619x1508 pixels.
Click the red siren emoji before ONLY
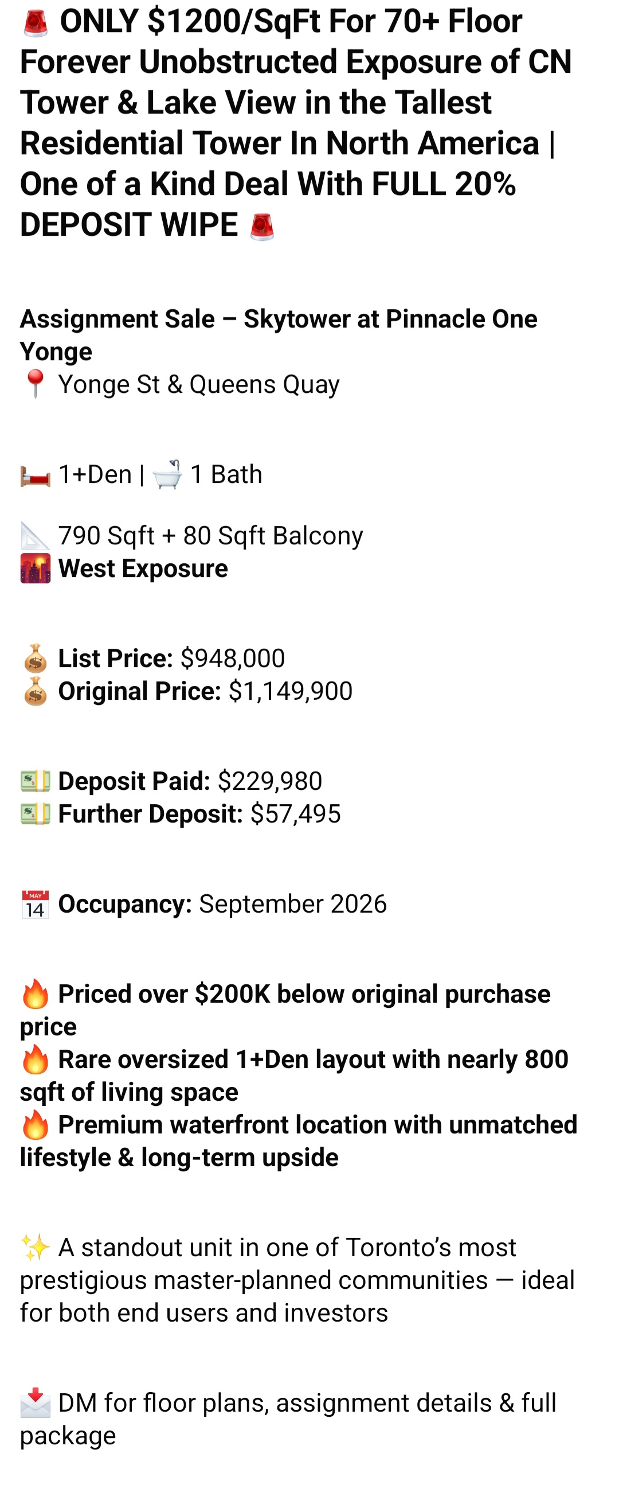35,22
